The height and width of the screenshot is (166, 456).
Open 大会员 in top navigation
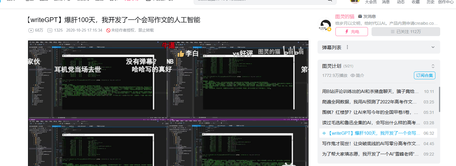(x=371, y=2)
